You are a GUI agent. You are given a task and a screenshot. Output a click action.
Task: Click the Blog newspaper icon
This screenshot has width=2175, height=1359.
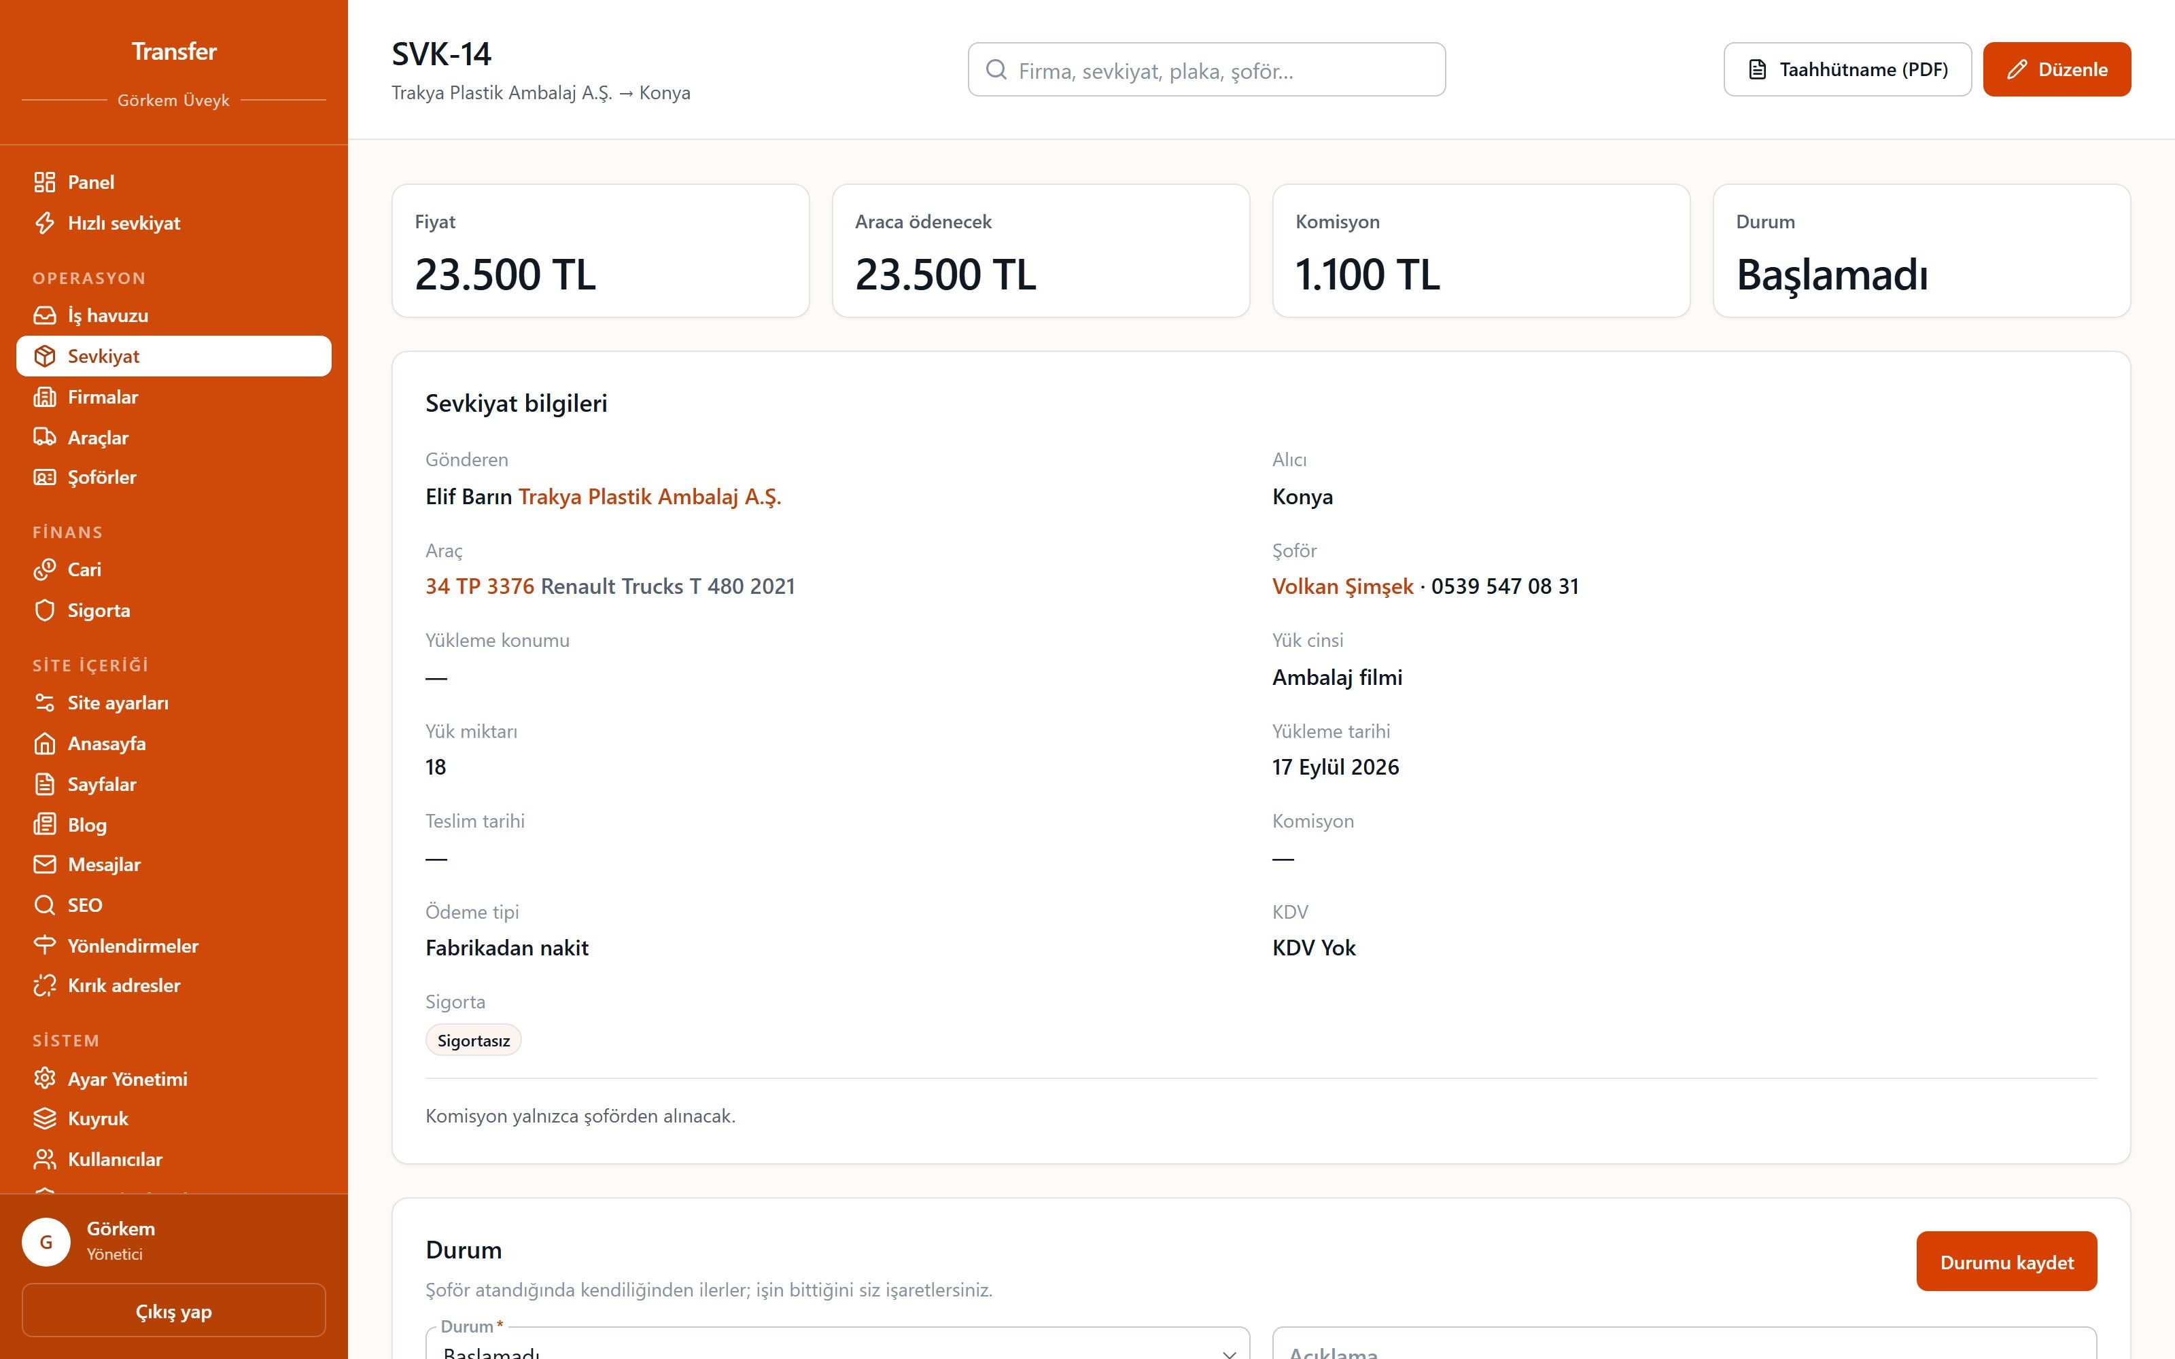(x=45, y=824)
